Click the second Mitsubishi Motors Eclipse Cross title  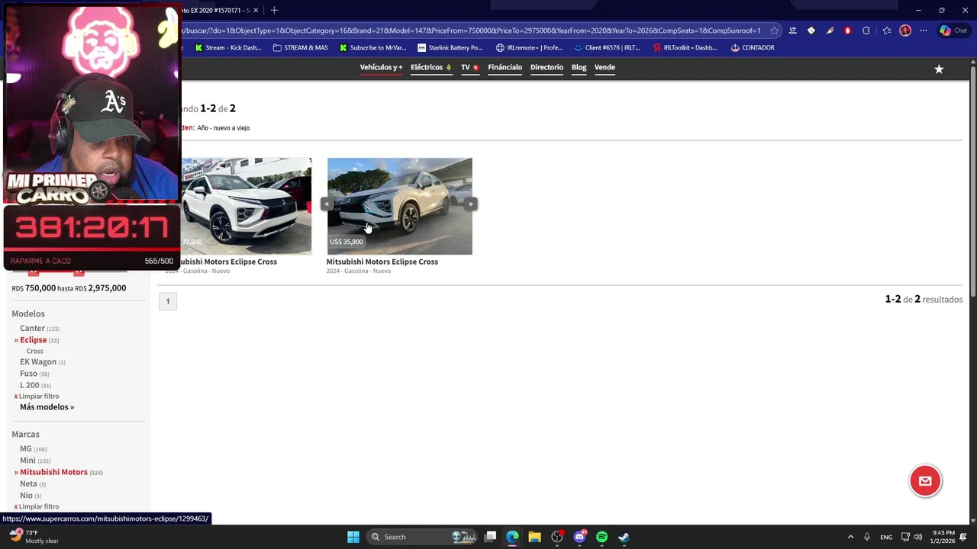coord(382,262)
